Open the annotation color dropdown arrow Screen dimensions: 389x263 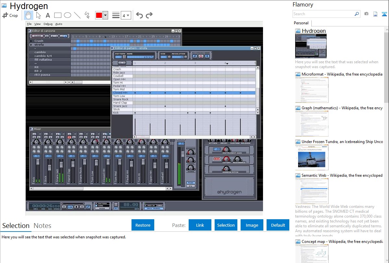[x=106, y=15]
